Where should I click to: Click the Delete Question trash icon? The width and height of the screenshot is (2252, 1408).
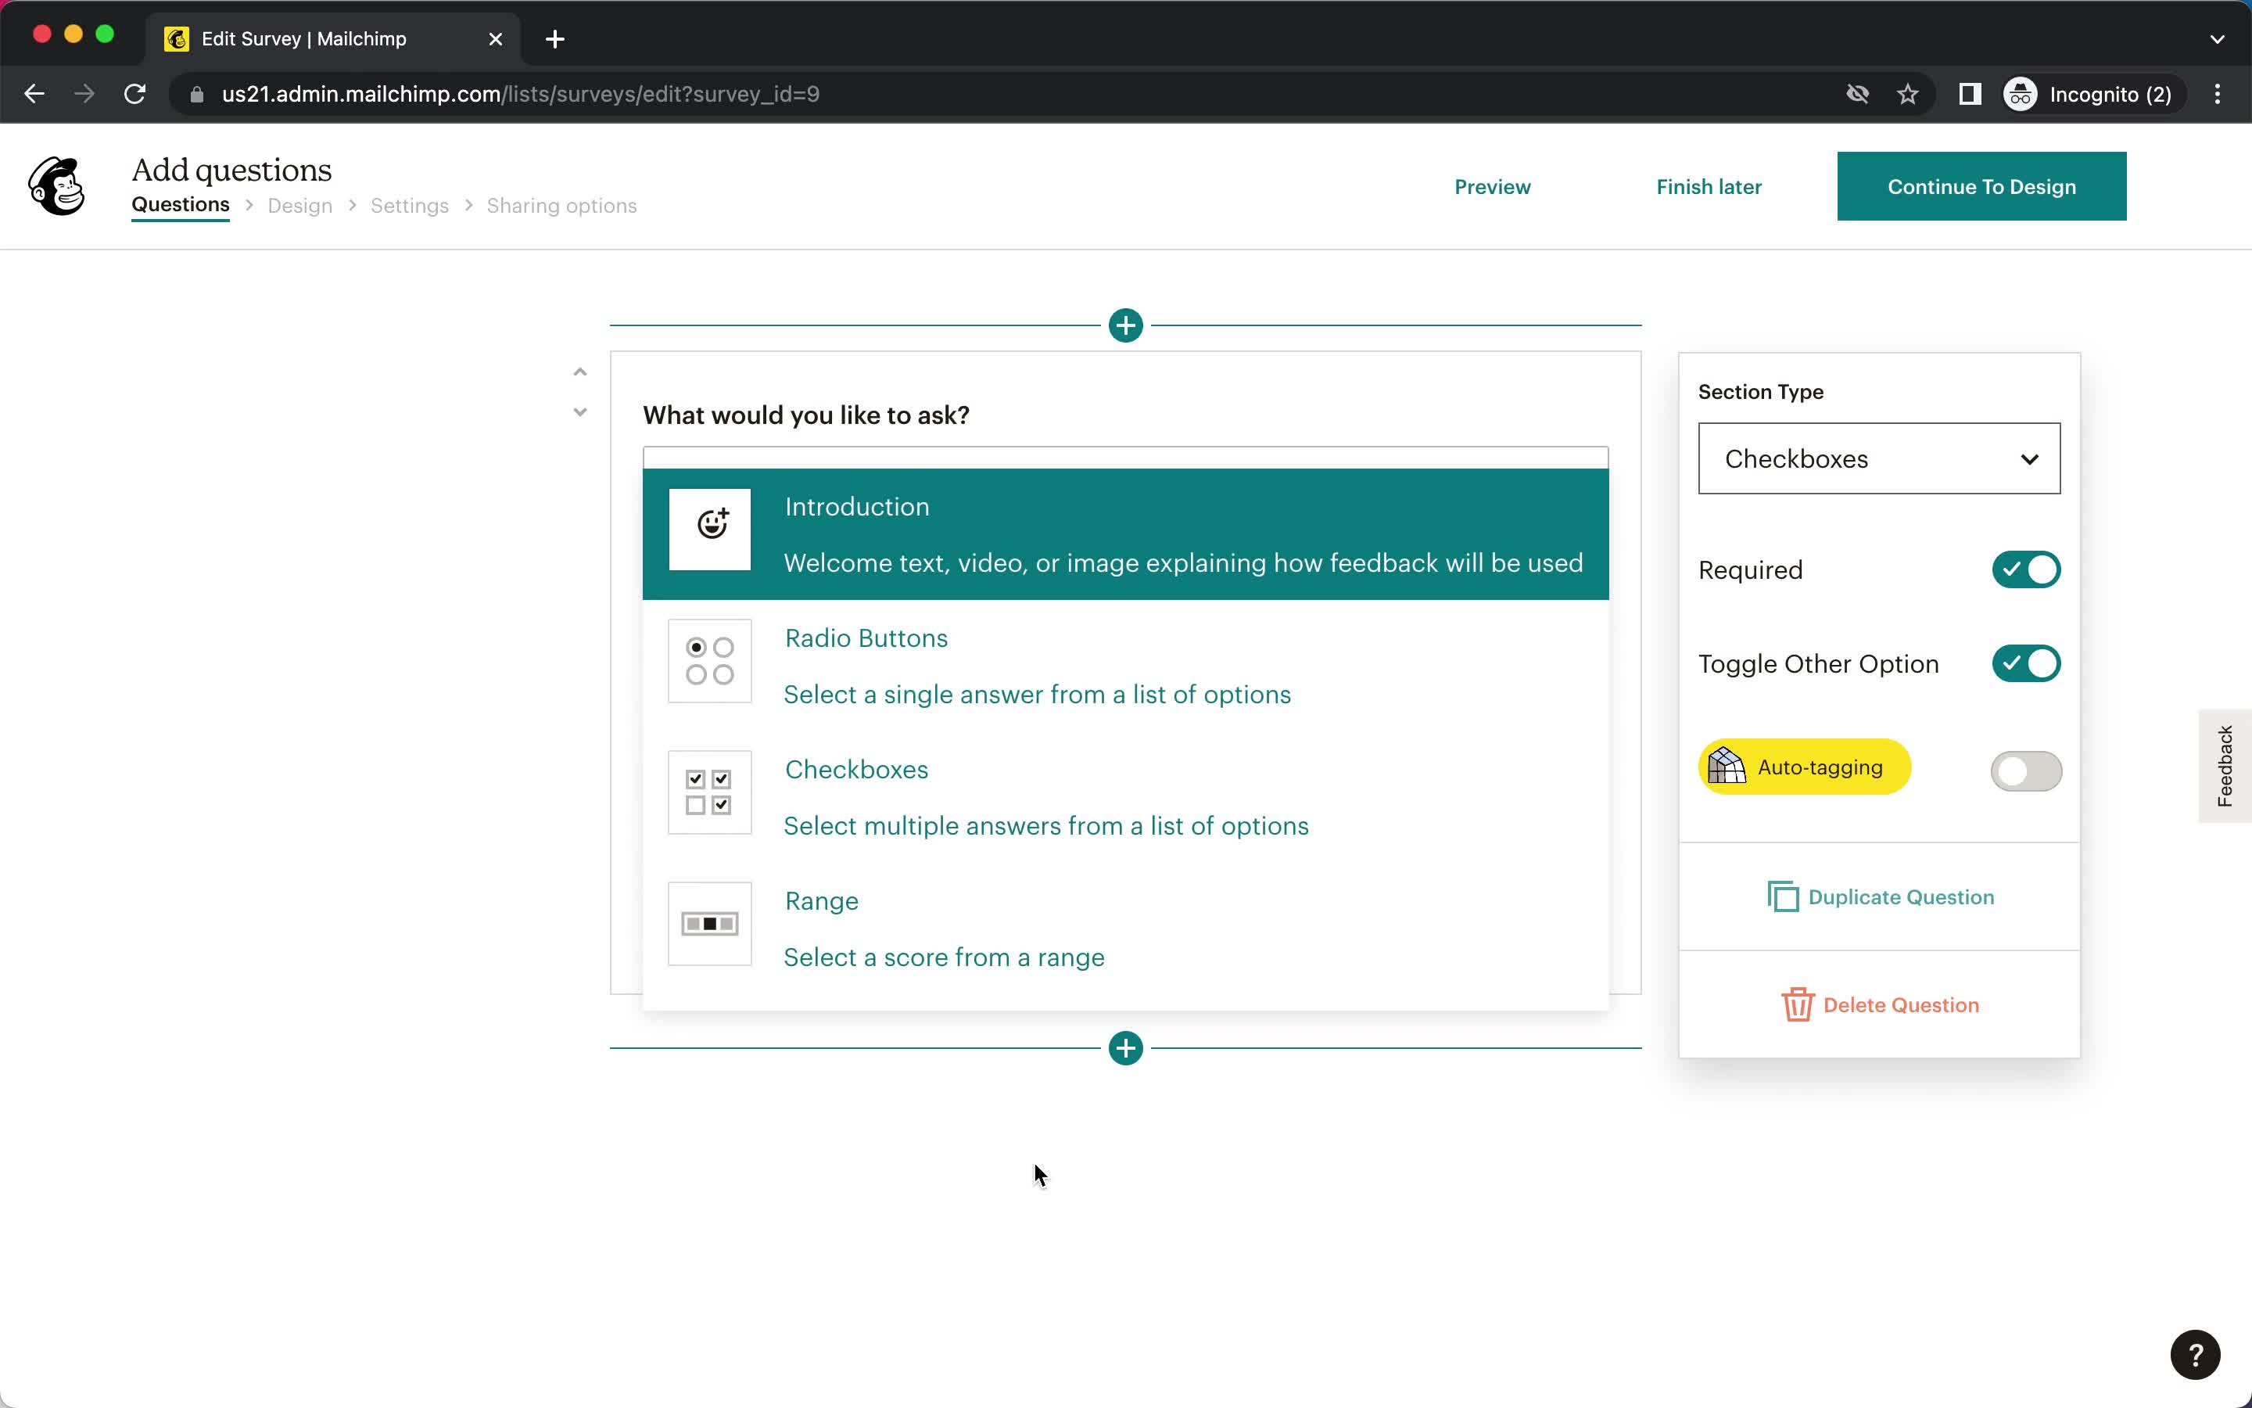(1797, 1005)
